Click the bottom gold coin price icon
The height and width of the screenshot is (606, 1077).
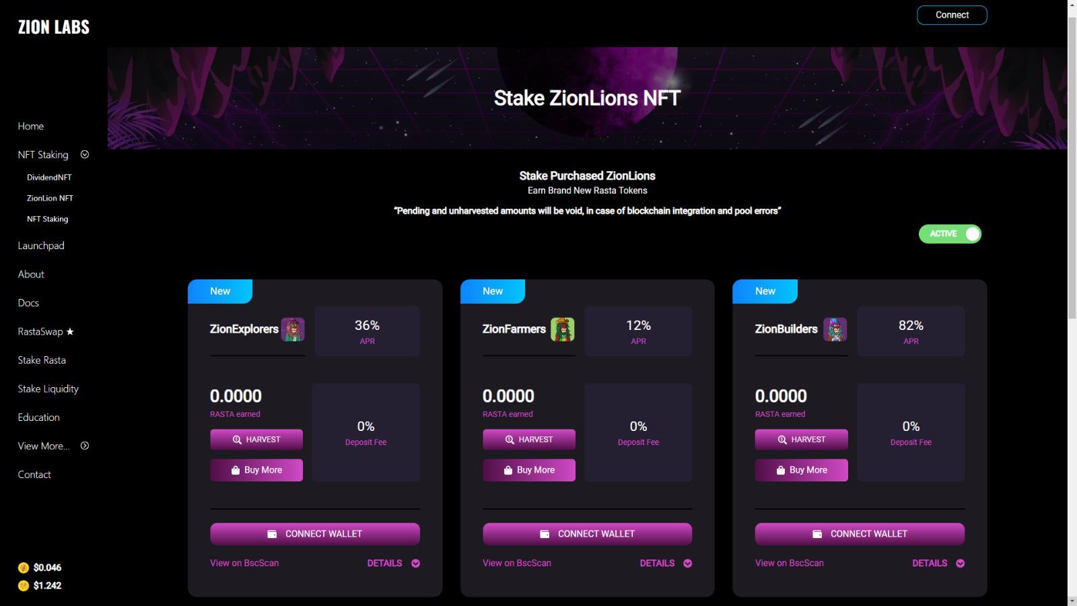tap(24, 586)
